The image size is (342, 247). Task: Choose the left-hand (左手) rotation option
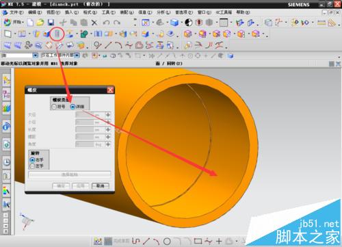tap(32, 166)
